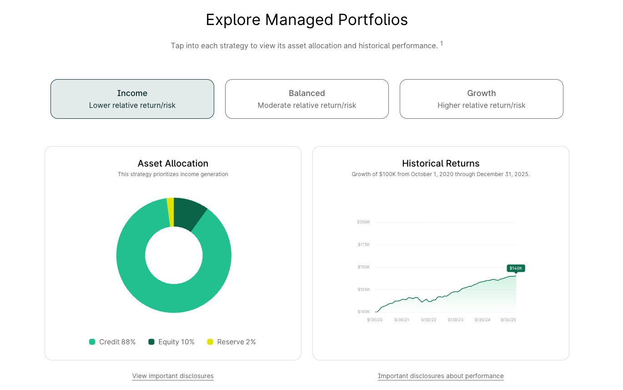Viewport: 623px width, 390px height.
Task: Click the $200K axis label
Action: [364, 222]
